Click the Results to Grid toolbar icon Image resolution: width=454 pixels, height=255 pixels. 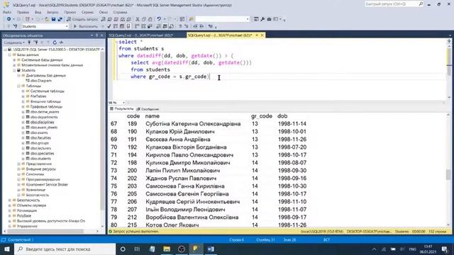tap(165, 26)
